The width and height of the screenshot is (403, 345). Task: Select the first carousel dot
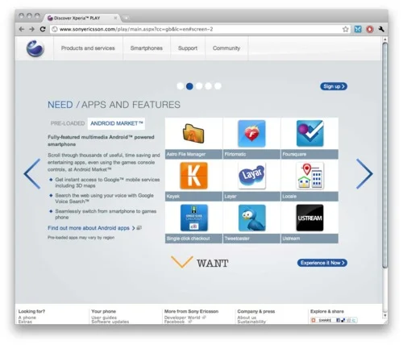coord(181,86)
